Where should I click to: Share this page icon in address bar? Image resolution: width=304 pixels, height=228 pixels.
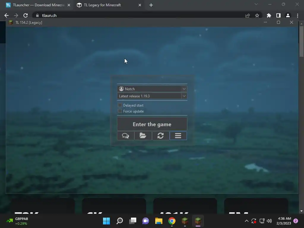pos(248,15)
